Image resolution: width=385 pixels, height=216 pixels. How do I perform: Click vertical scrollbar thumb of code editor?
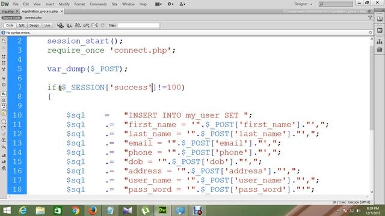(x=372, y=88)
